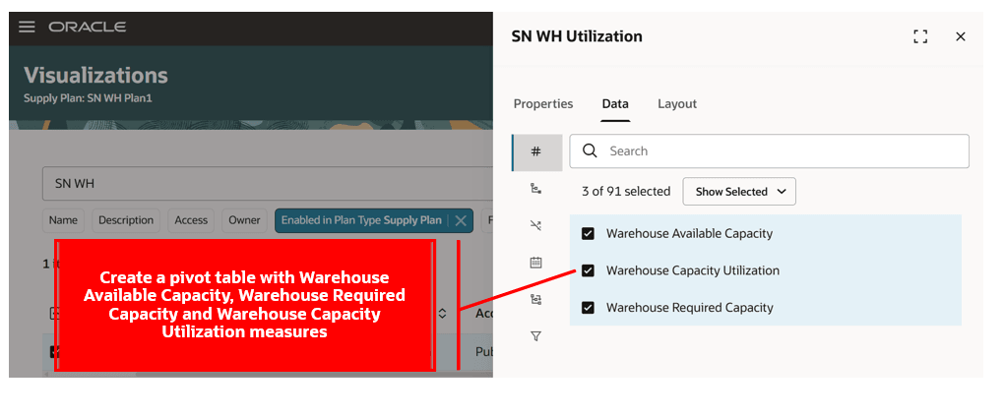
Task: Switch to the Data tab
Action: (x=615, y=103)
